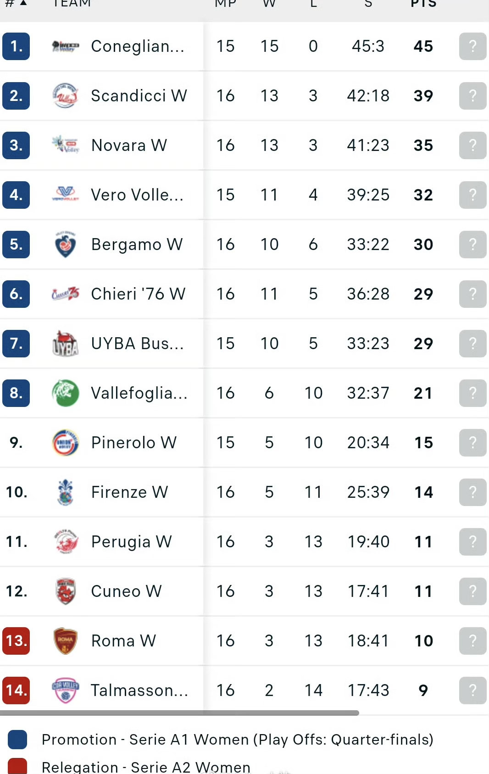Open the Conegliano team logo

65,46
